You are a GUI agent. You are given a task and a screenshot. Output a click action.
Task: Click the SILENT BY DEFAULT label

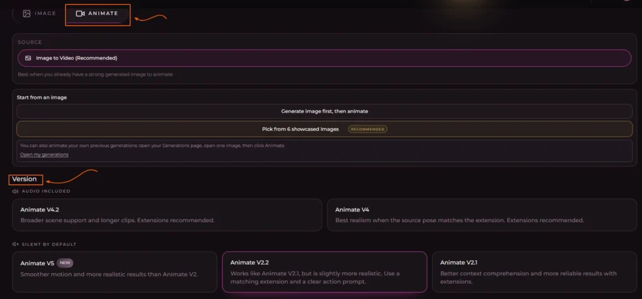click(49, 244)
